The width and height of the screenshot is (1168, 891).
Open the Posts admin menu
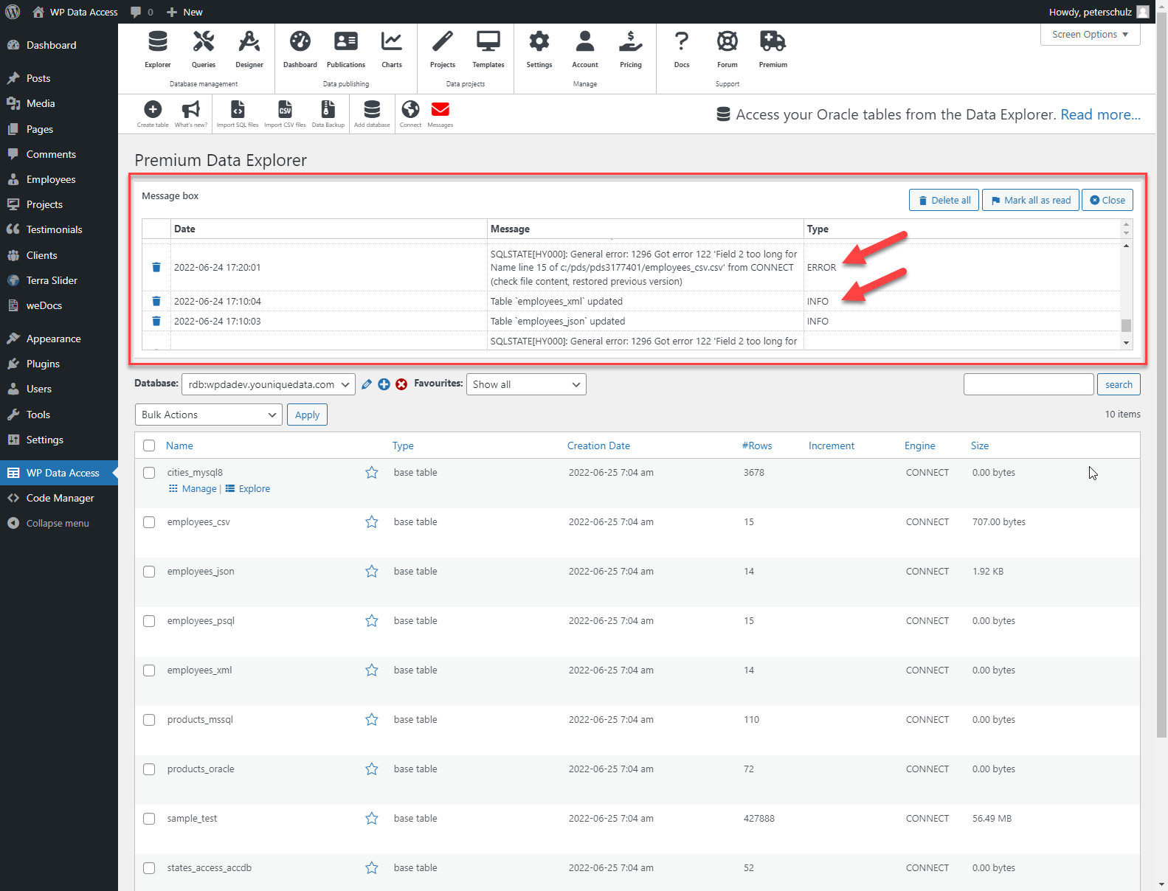pyautogui.click(x=59, y=78)
